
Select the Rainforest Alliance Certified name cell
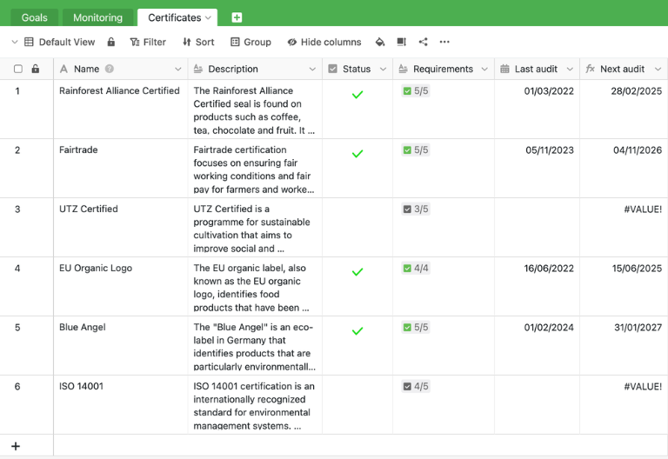pos(121,109)
